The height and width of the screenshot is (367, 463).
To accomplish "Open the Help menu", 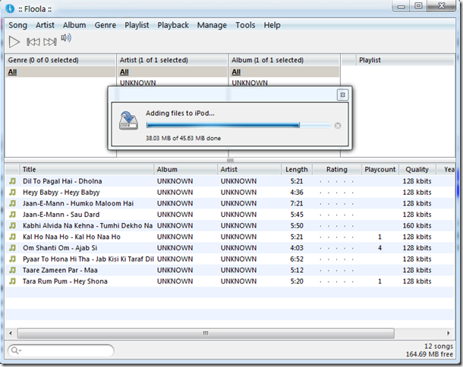I will 272,25.
